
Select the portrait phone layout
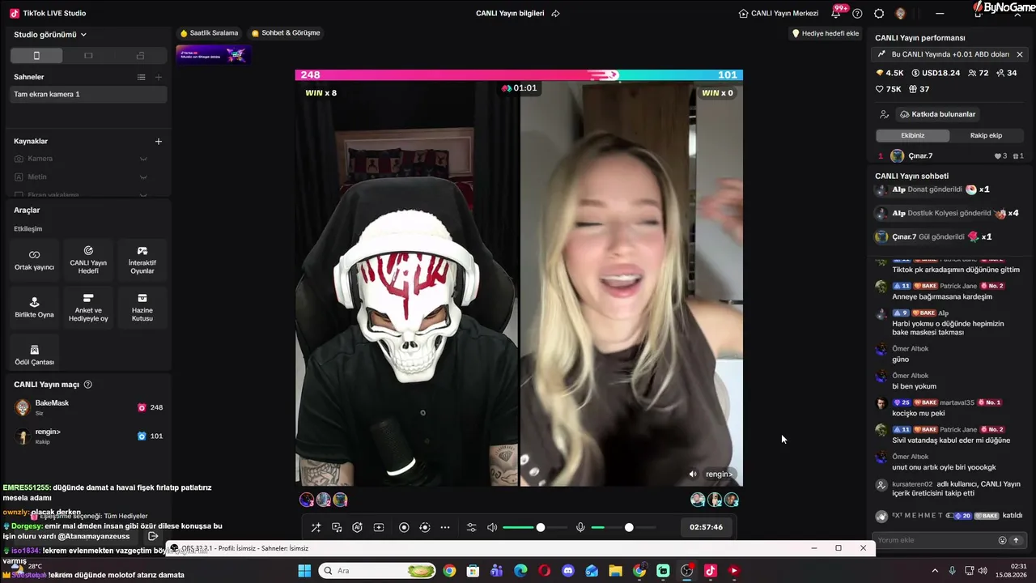[x=36, y=56]
